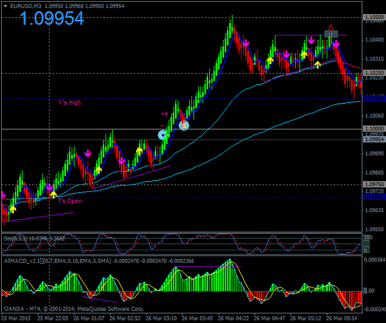Select the Y's High text label
This screenshot has height=323, width=386.
pyautogui.click(x=69, y=102)
